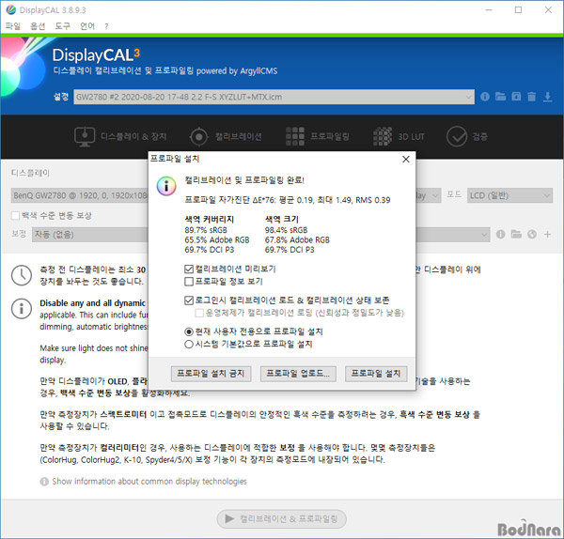Enable 프로파일 정보 보기 checkbox
Image resolution: width=564 pixels, height=539 pixels.
pos(189,282)
